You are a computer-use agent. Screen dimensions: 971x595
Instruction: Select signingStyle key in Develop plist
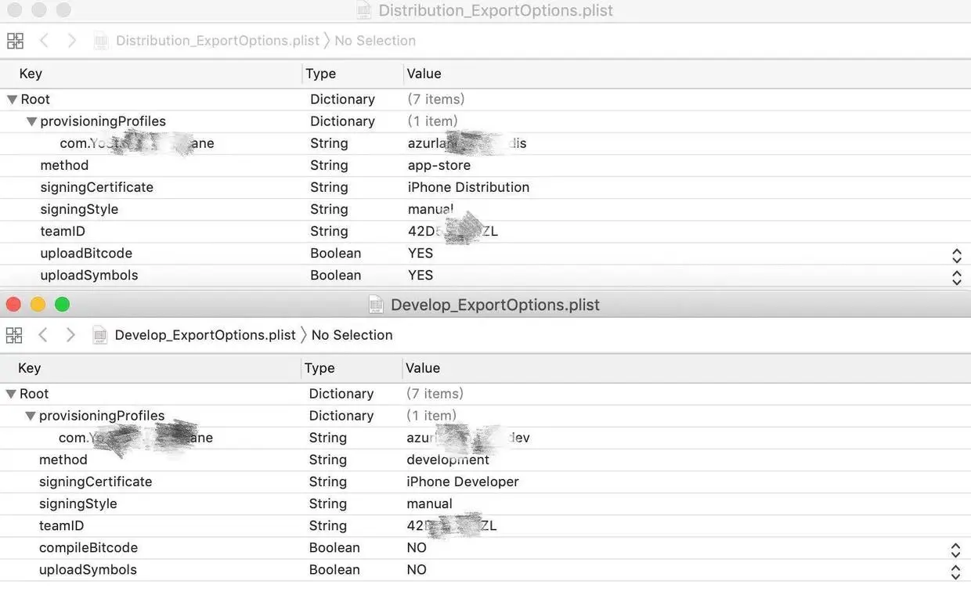click(78, 503)
